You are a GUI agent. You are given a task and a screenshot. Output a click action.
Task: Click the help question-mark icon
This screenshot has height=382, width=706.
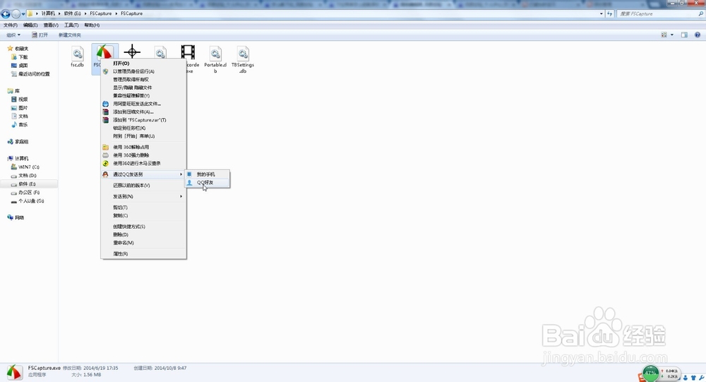[x=698, y=35]
